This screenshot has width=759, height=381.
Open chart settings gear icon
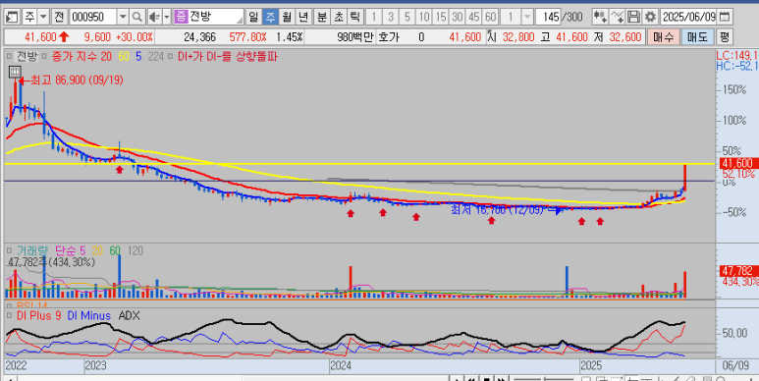point(650,18)
